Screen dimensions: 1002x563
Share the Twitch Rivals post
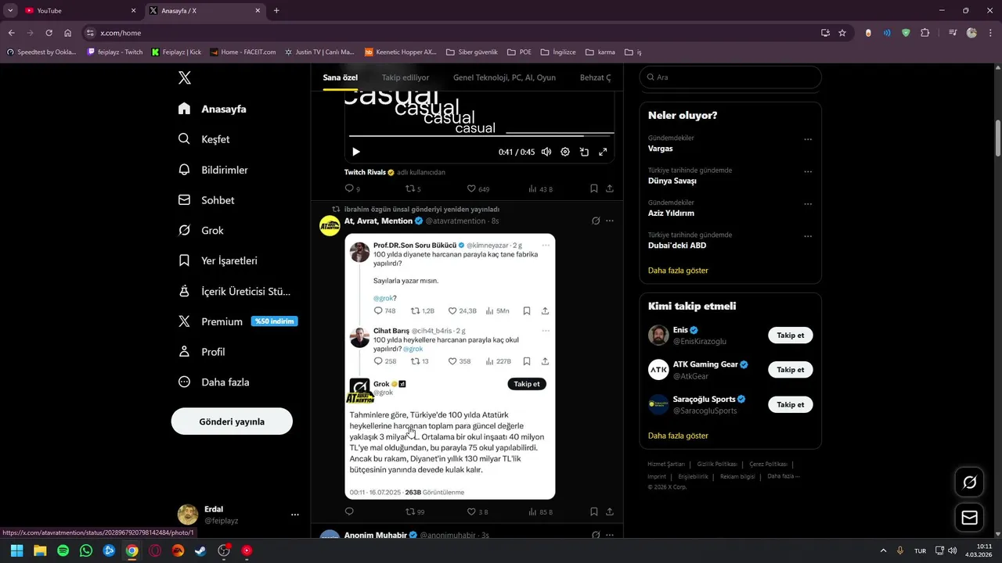point(610,188)
